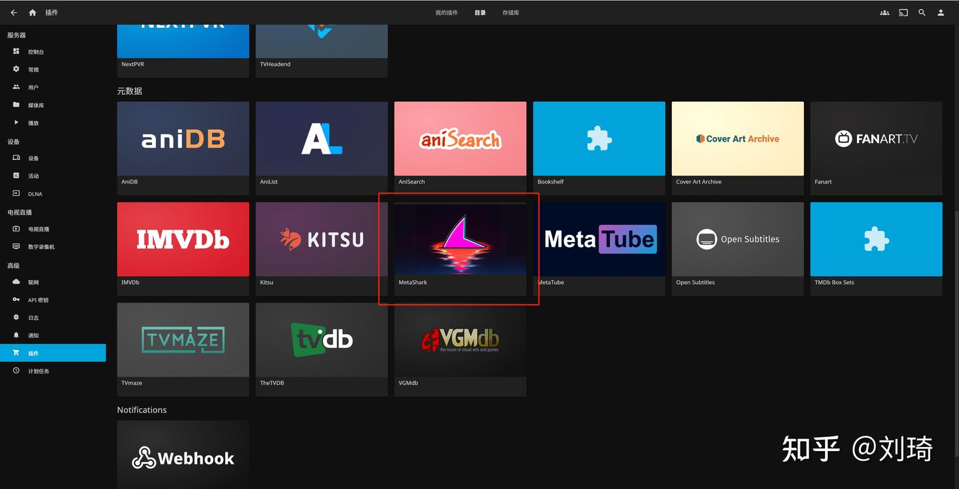Go to home via house icon
The height and width of the screenshot is (489, 959).
tap(32, 13)
